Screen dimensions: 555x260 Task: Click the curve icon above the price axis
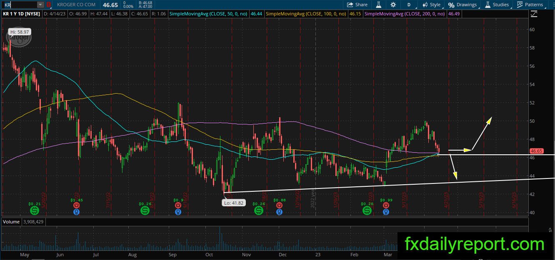pos(534,14)
